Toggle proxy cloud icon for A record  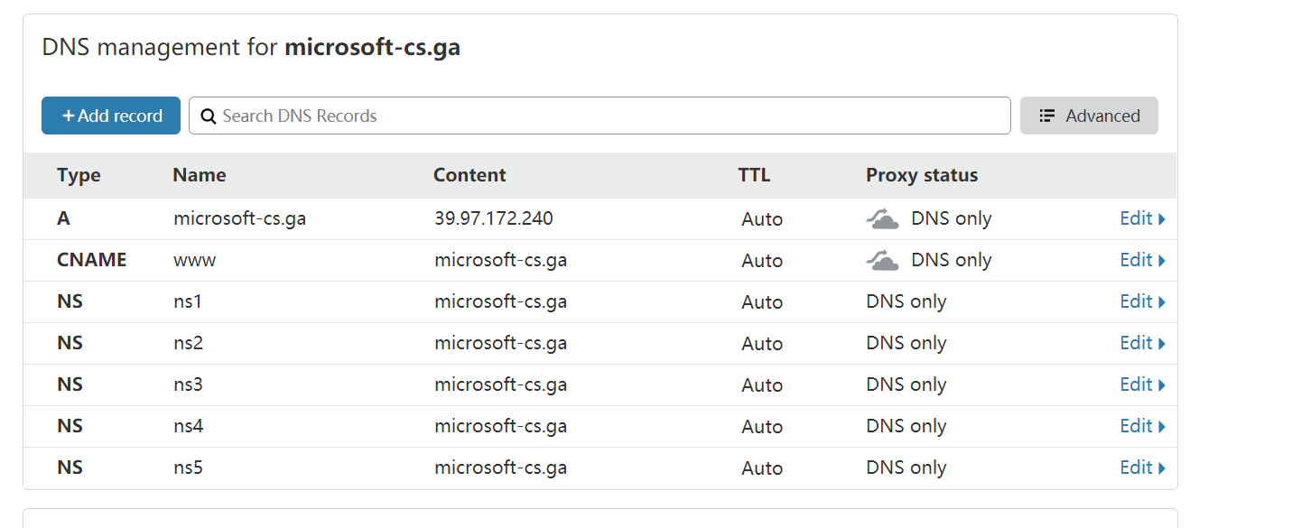882,219
